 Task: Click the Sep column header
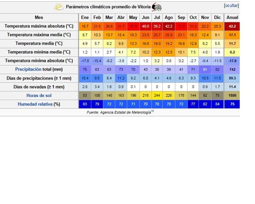(x=181, y=17)
